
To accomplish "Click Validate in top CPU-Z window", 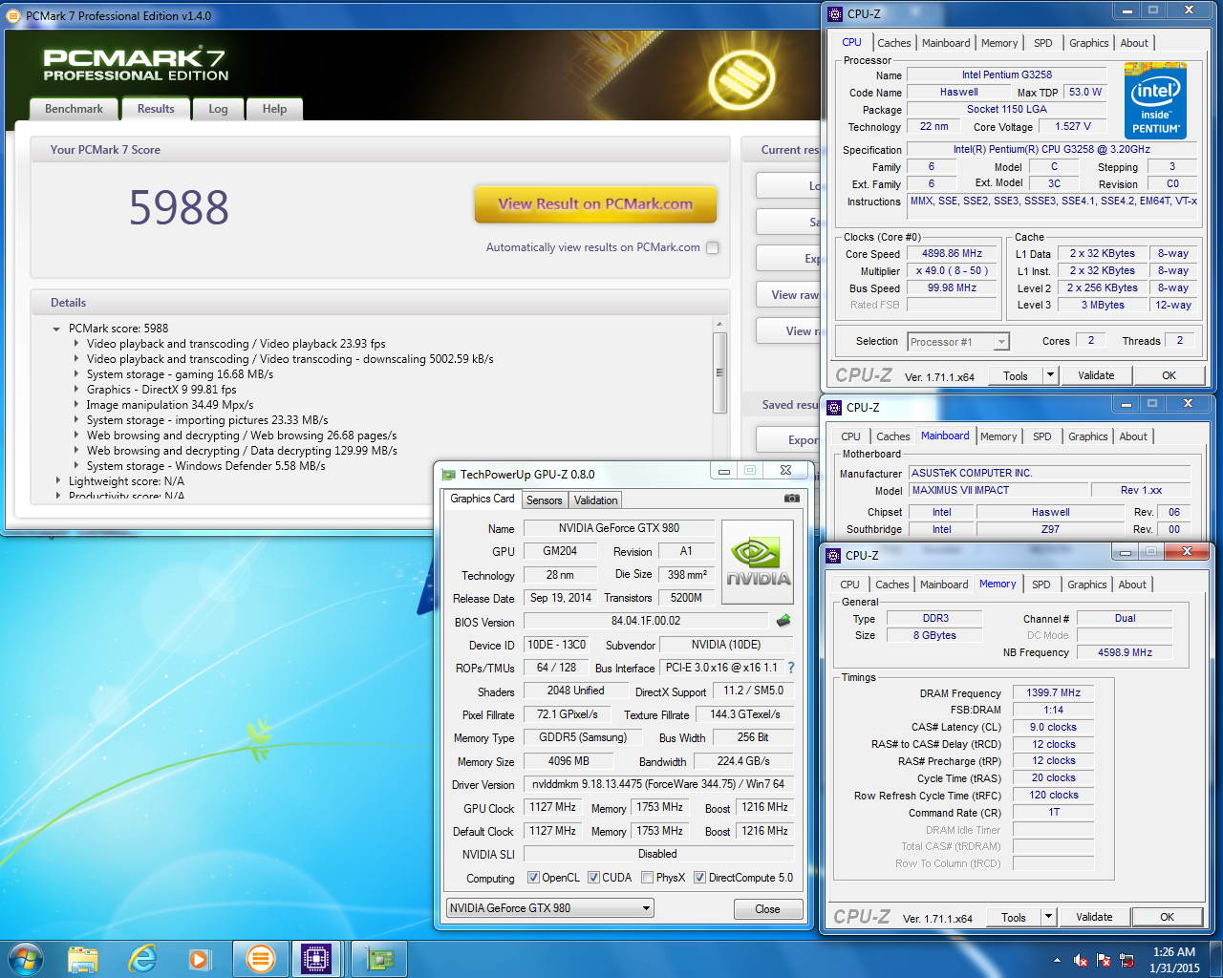I will click(x=1096, y=375).
